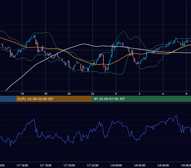Click the 1/8 04:00 date label

163,165
